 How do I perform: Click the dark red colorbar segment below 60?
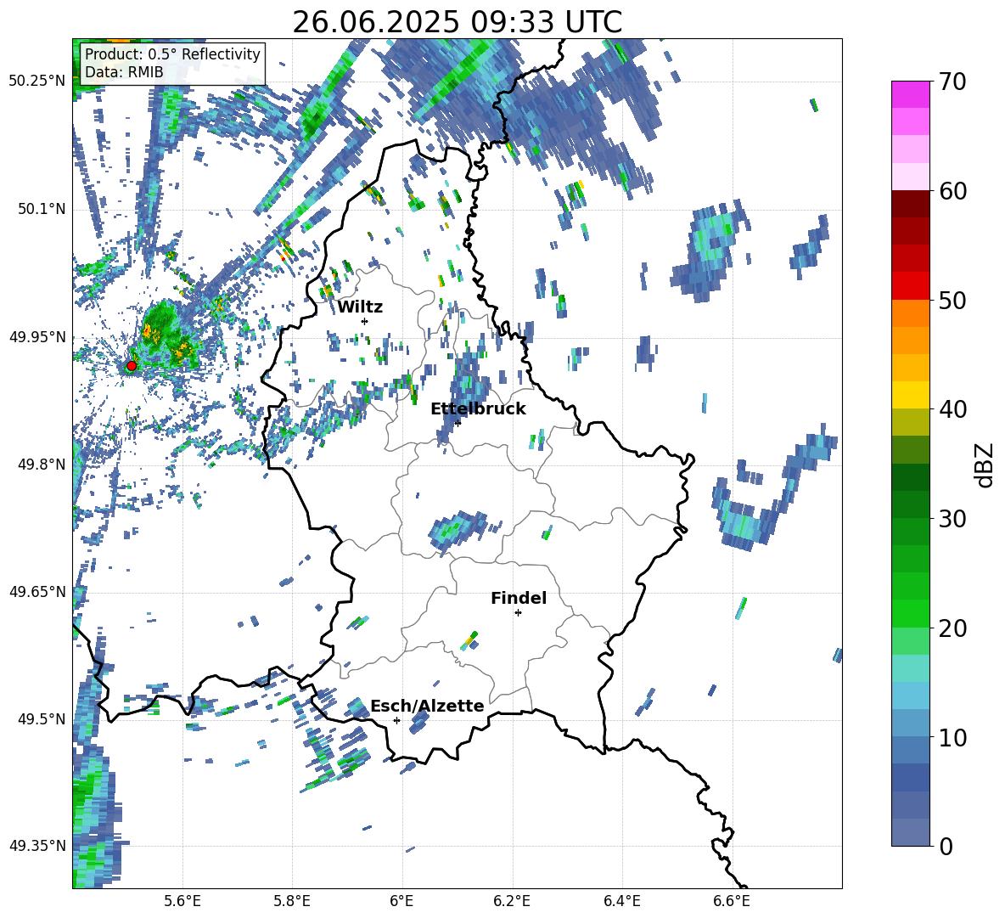pos(910,204)
